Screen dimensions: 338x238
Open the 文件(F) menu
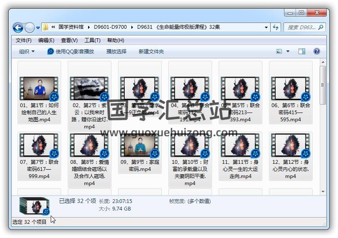tap(23, 40)
